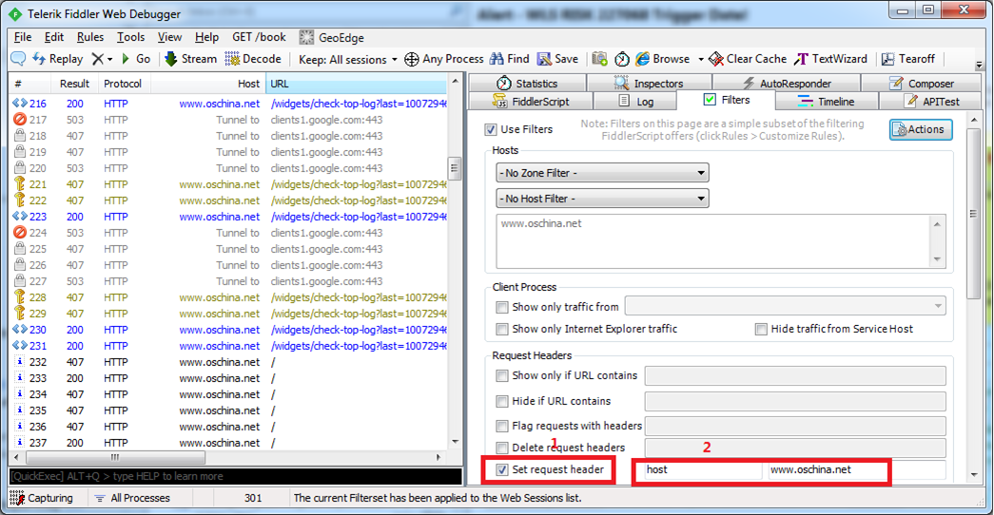Check Show only if URL contains
This screenshot has height=515, width=994.
(x=502, y=375)
